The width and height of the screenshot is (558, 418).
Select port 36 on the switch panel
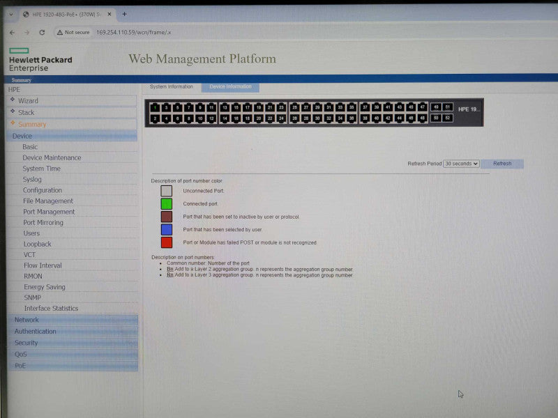(x=352, y=118)
